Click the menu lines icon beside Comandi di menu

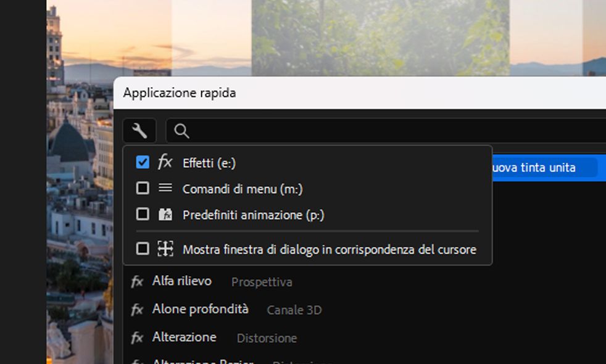coord(165,188)
